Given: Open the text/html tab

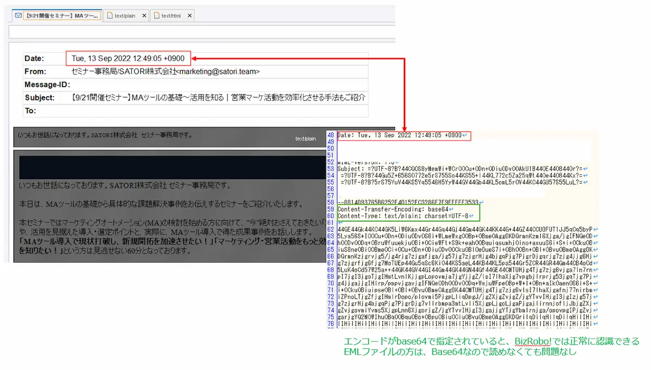Looking at the screenshot, I should 173,16.
